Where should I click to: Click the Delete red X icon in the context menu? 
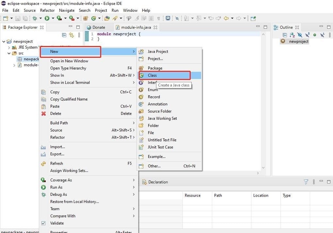[43, 114]
